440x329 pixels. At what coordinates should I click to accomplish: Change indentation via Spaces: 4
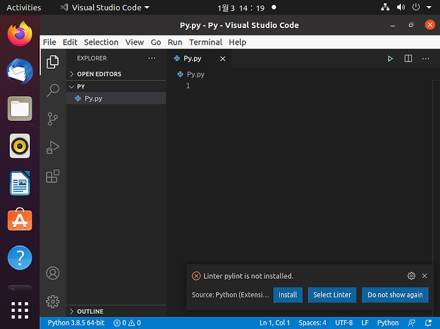312,323
